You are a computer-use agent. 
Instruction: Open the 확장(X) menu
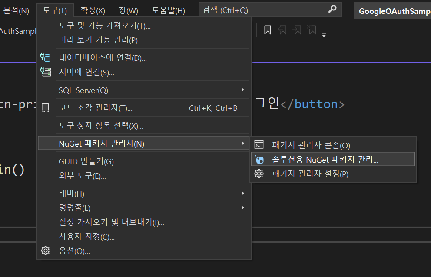click(x=93, y=11)
